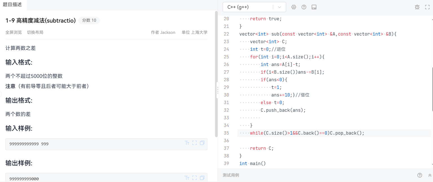Click the 注意 note about leading zeros

tap(47, 86)
